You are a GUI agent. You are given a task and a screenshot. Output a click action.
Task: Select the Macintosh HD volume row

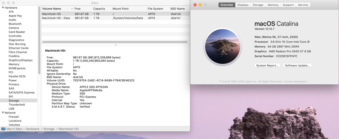(116, 14)
